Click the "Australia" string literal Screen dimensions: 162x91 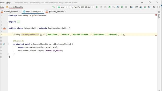tap(99, 35)
